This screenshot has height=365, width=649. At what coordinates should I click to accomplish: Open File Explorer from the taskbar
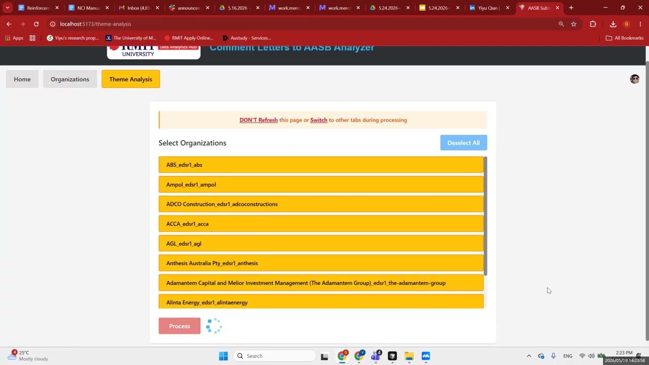click(x=409, y=356)
